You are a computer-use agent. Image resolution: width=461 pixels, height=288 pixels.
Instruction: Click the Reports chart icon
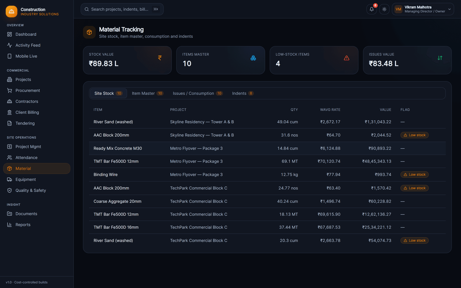pos(10,225)
